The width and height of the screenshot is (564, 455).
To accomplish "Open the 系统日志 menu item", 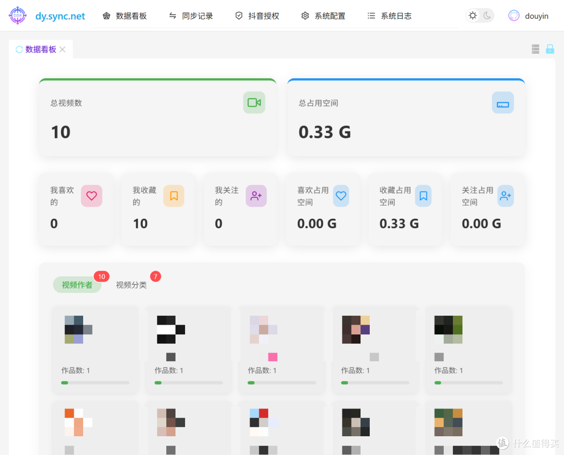I will [x=390, y=16].
